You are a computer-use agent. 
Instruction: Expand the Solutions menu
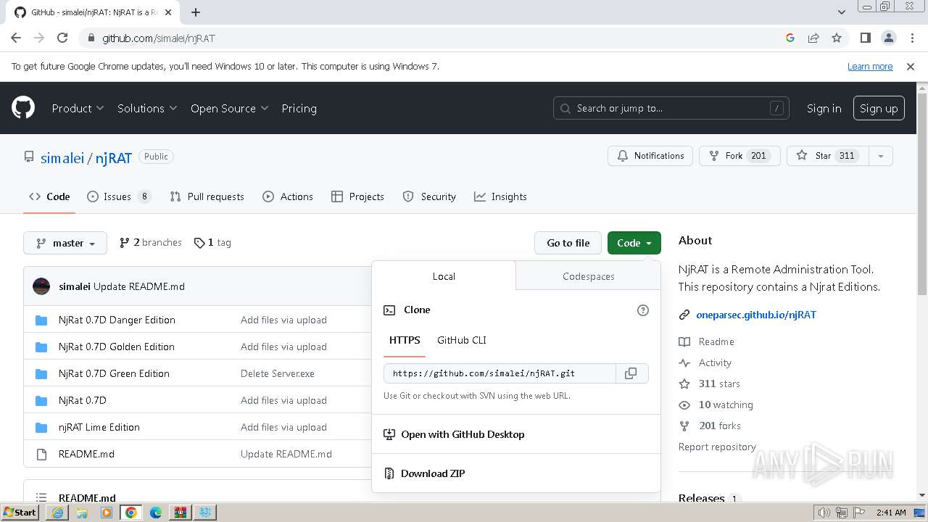(147, 108)
